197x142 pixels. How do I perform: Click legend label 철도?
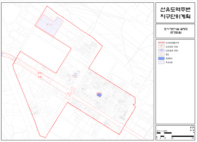[167, 55]
